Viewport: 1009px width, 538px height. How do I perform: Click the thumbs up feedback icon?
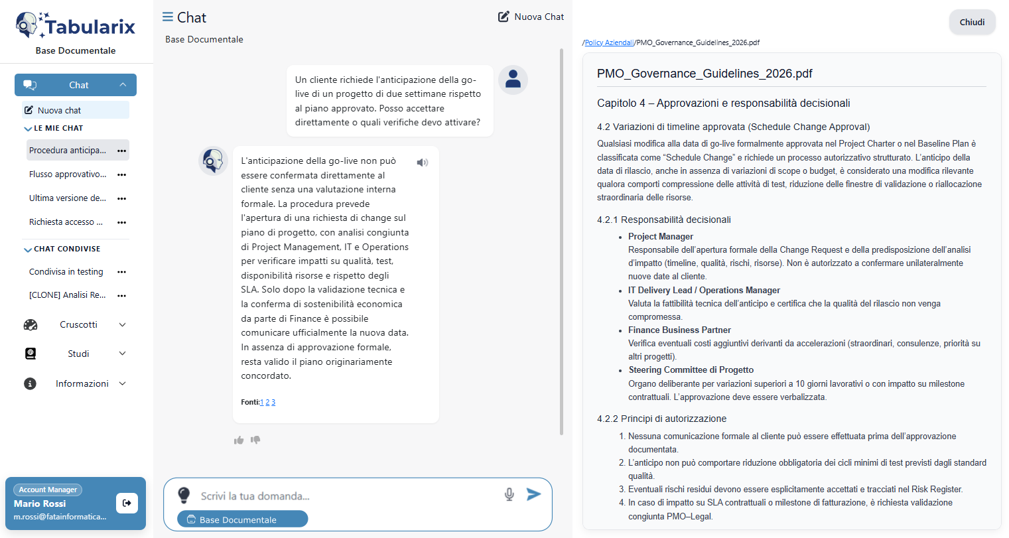point(239,440)
